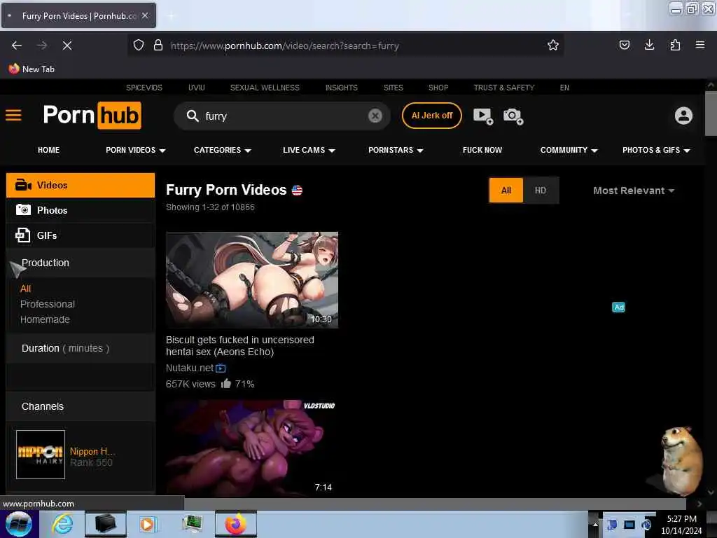
Task: Expand the Categories menu
Action: pos(222,150)
